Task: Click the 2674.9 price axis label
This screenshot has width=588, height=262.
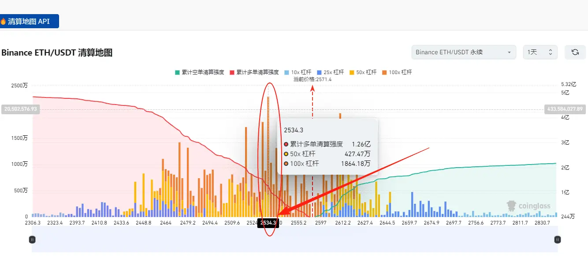Action: pyautogui.click(x=432, y=223)
